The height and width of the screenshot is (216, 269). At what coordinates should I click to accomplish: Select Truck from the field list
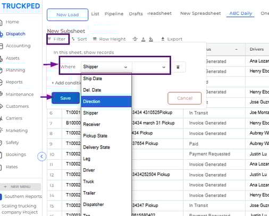click(x=106, y=182)
